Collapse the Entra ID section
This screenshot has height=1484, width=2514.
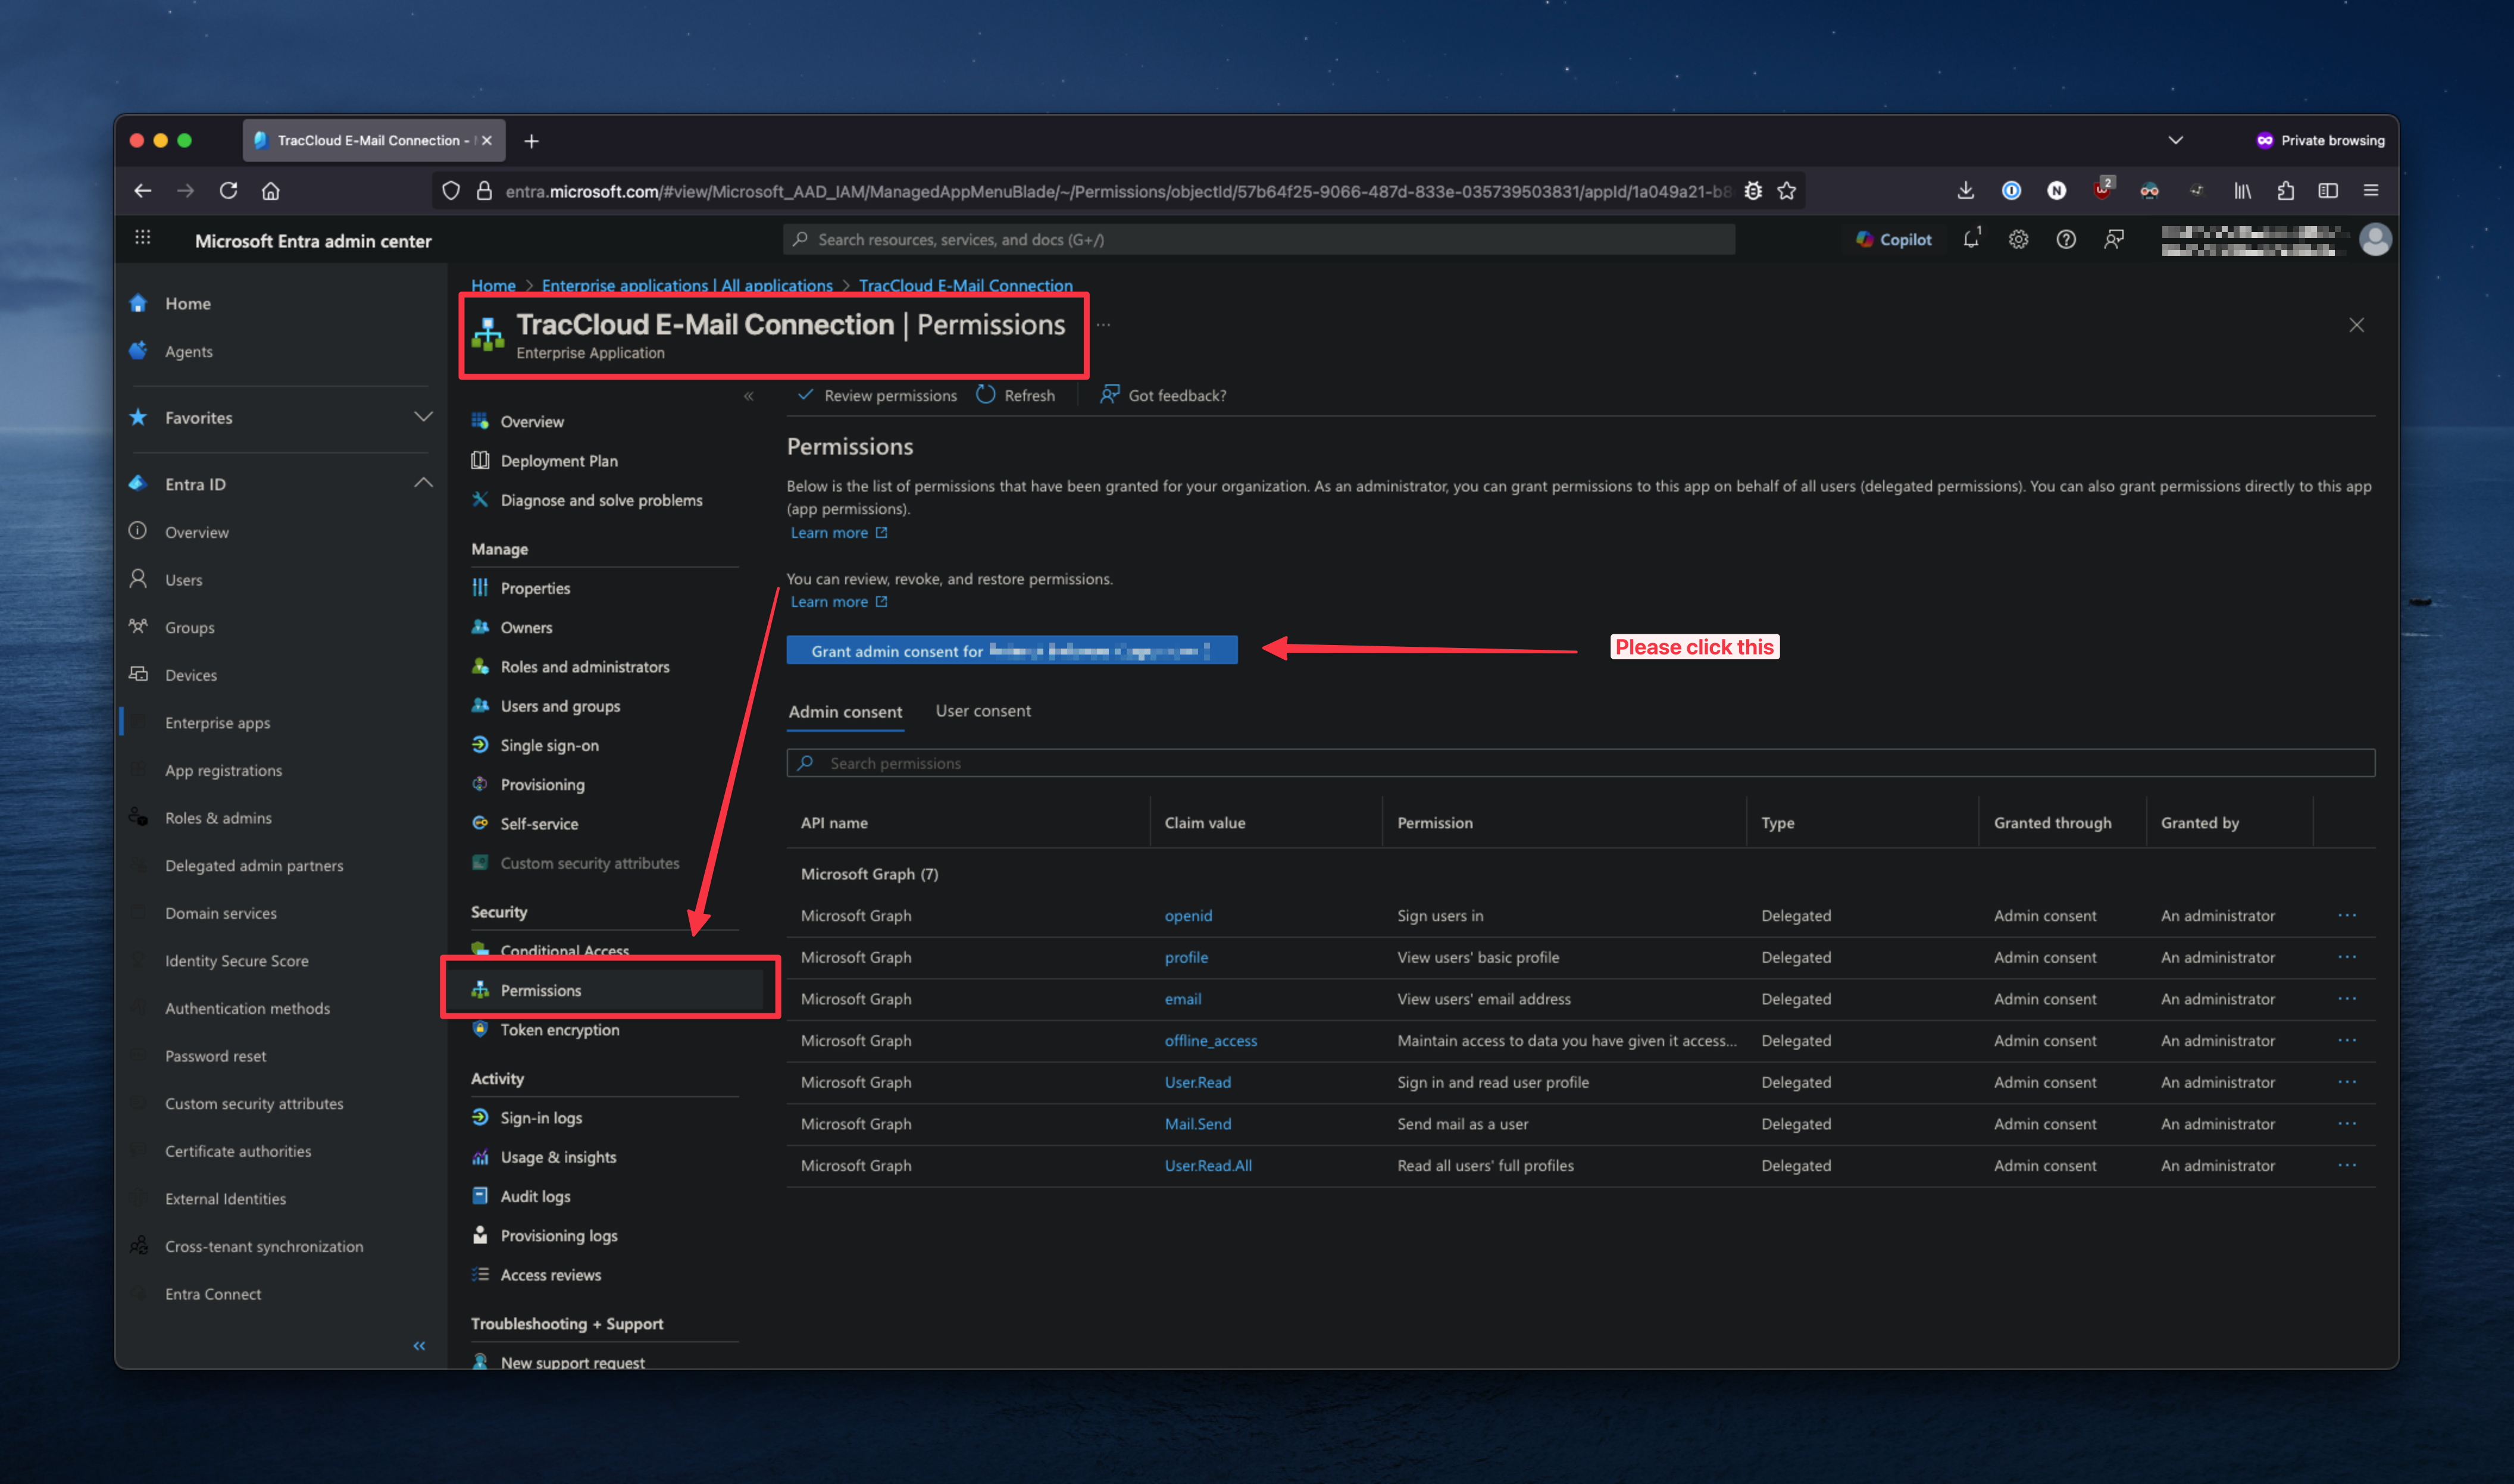pyautogui.click(x=423, y=484)
